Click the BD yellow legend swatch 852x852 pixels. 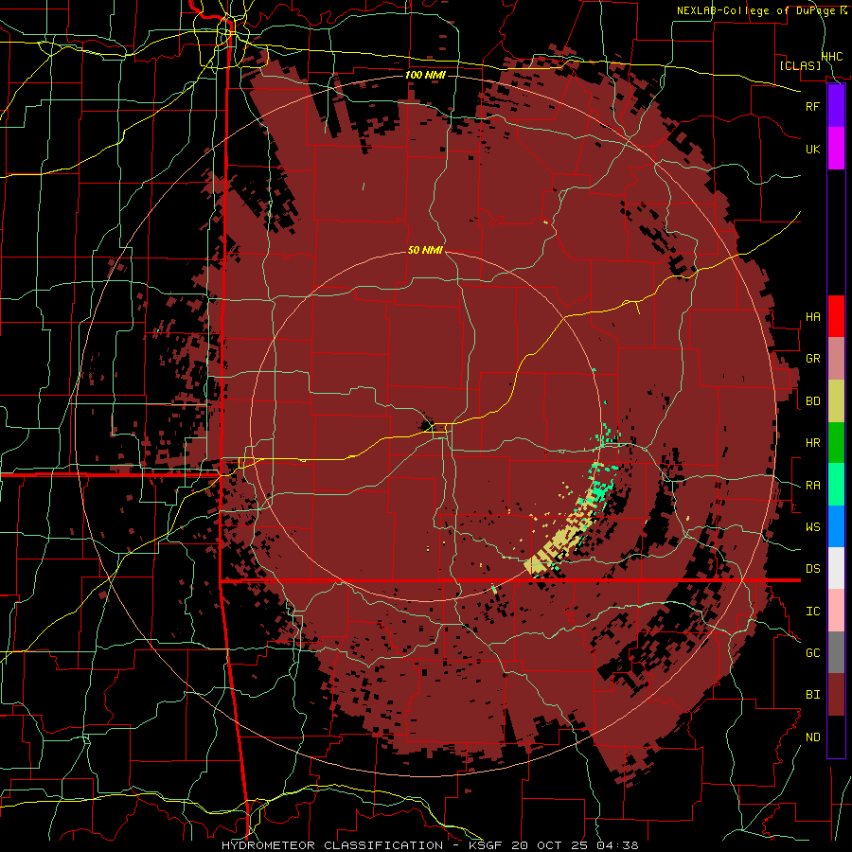[x=836, y=401]
